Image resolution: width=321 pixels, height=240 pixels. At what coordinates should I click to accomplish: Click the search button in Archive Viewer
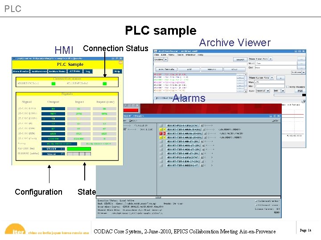click(x=240, y=60)
